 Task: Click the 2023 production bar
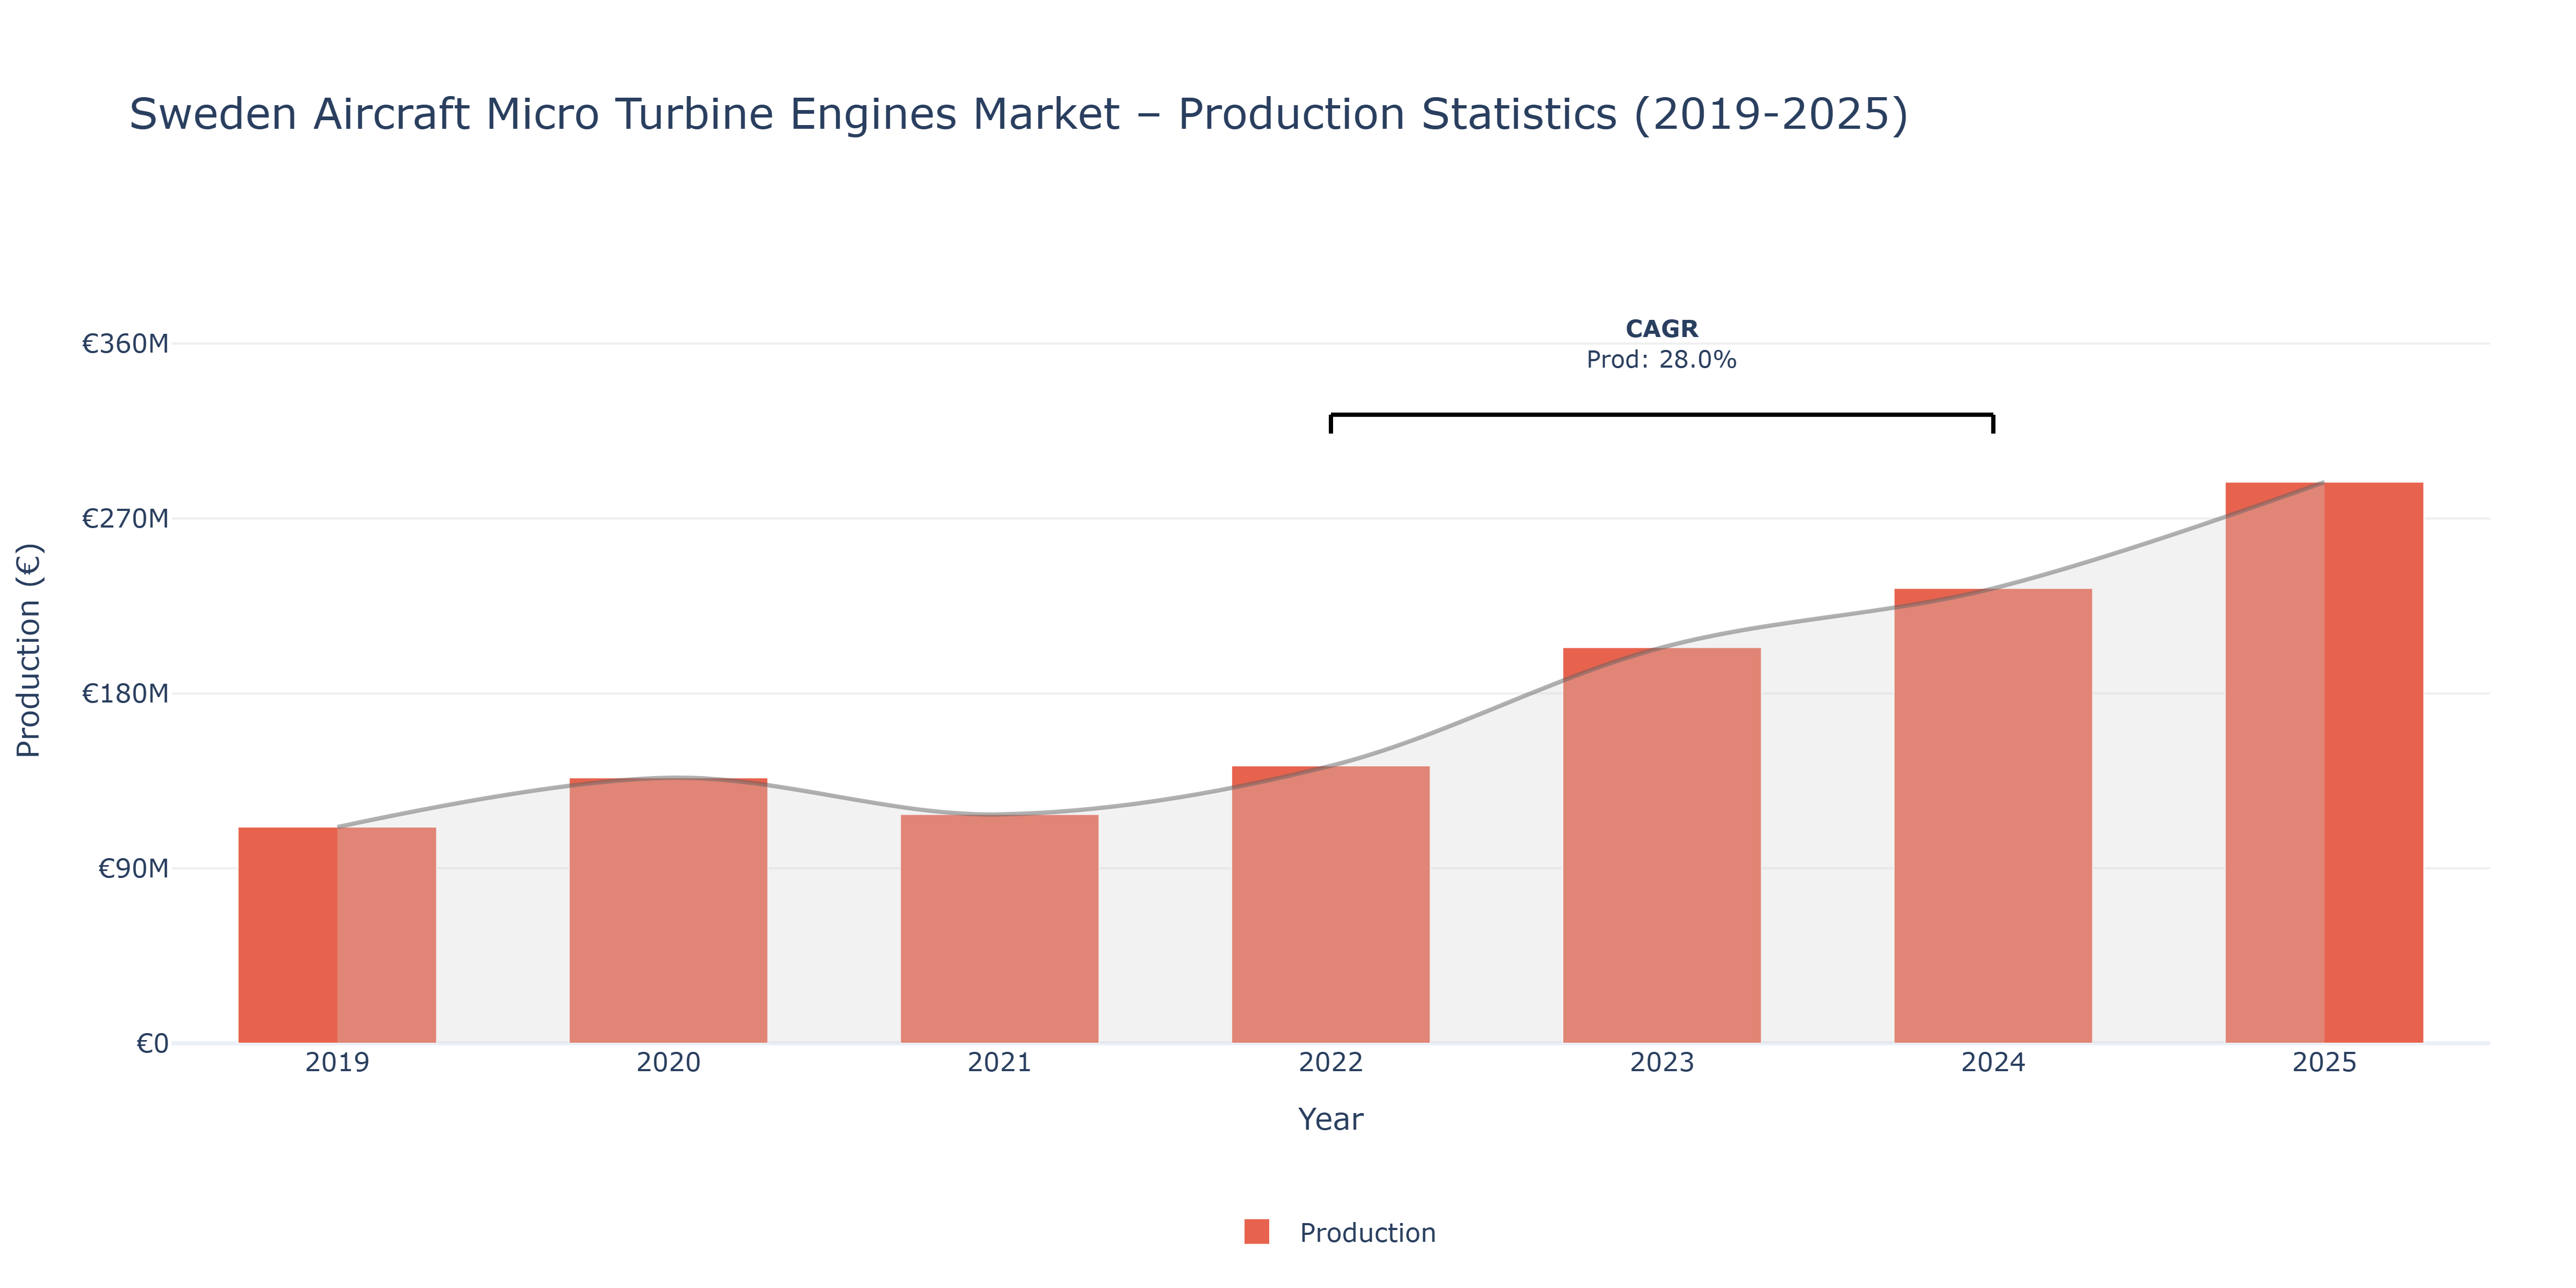[1661, 845]
